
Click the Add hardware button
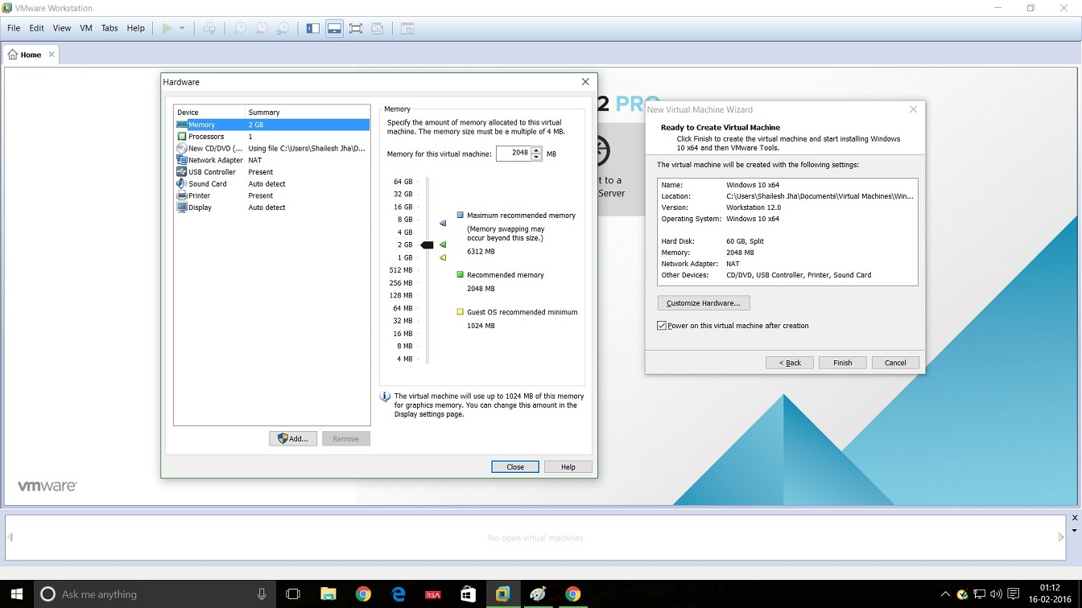click(x=293, y=438)
